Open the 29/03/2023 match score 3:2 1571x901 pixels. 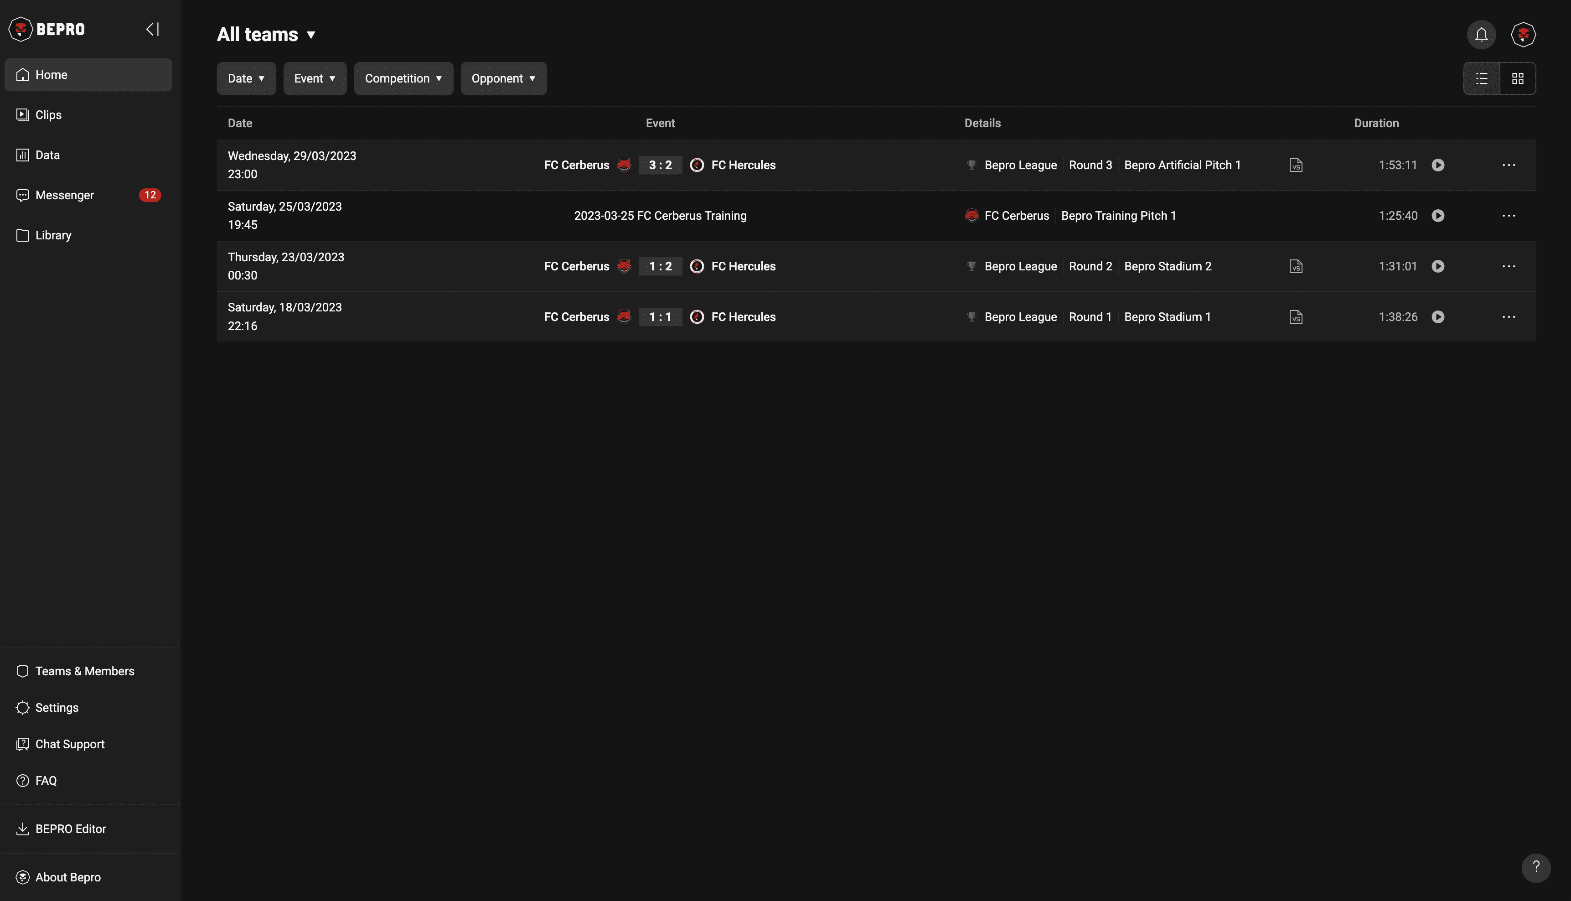[x=660, y=165]
